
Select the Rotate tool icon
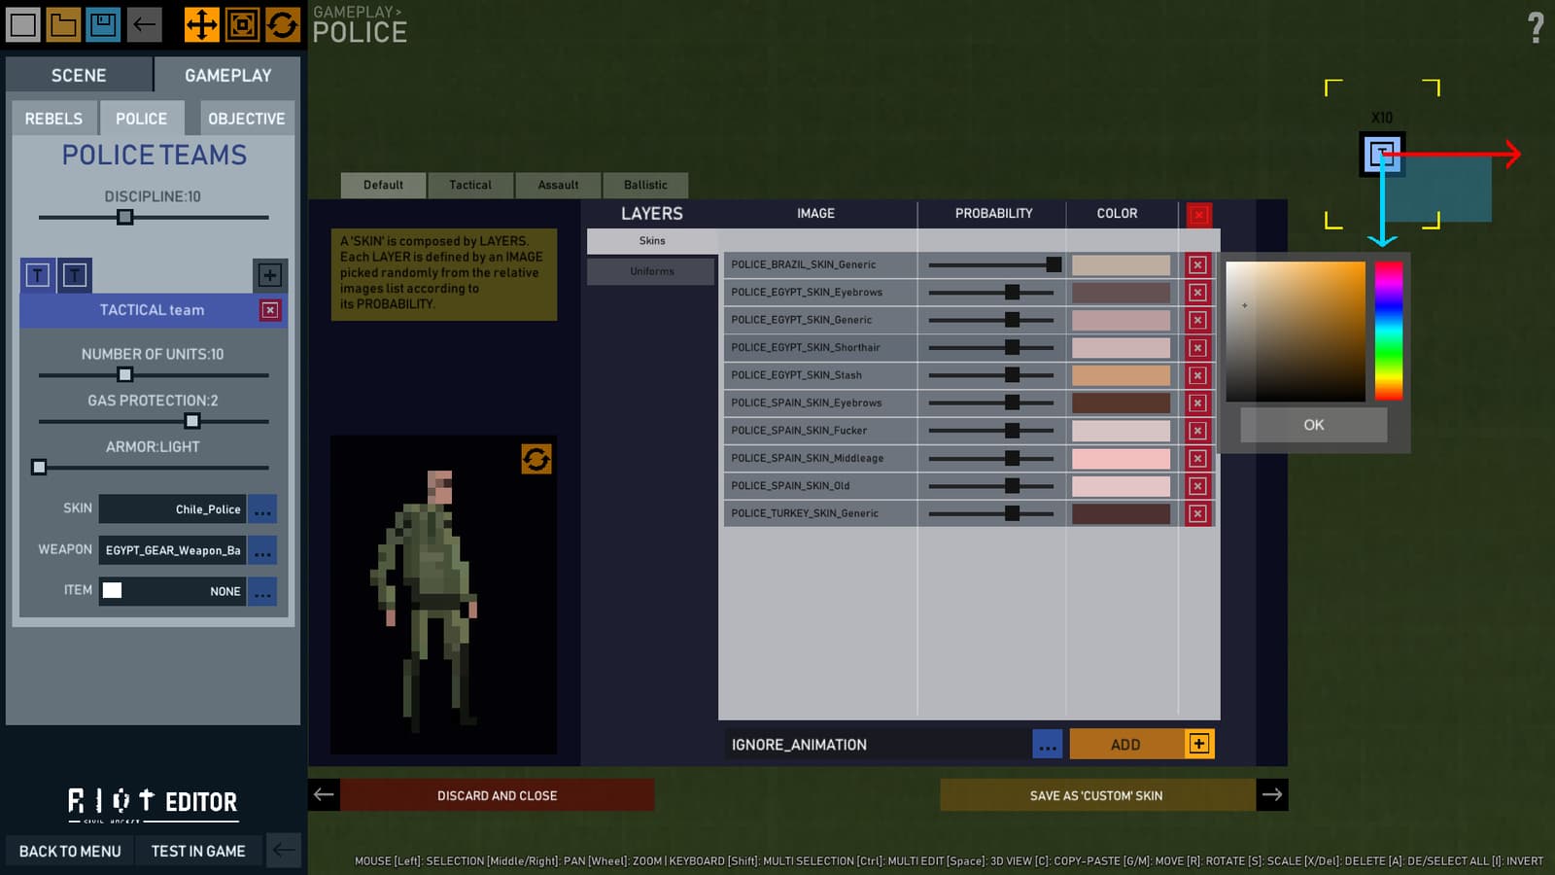282,24
